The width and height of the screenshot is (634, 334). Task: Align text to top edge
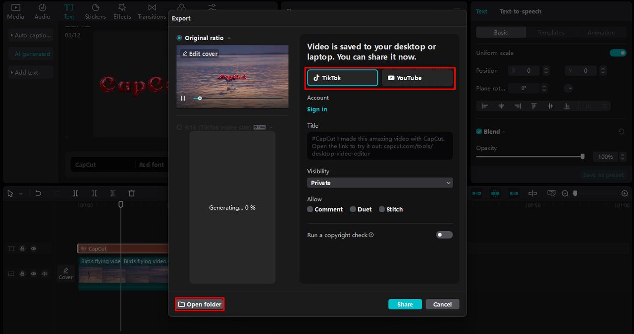(534, 106)
